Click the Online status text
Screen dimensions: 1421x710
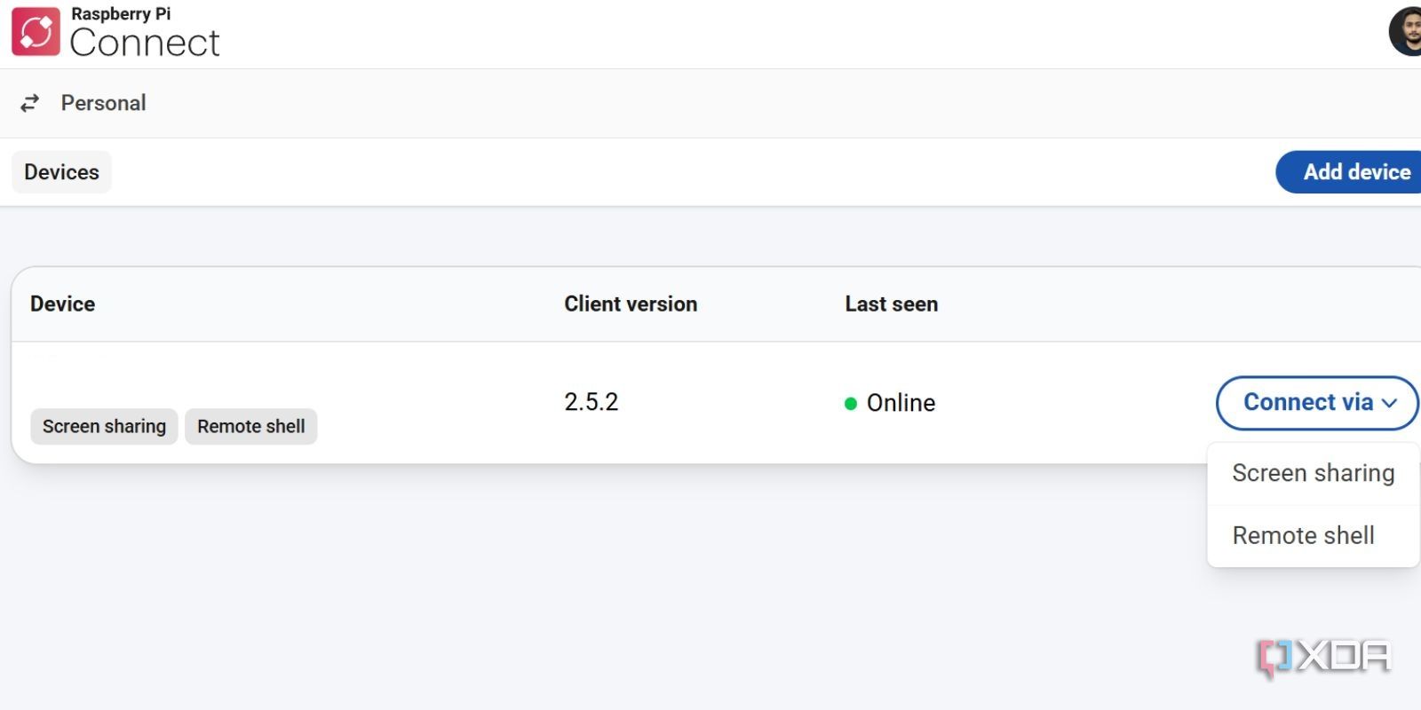pyautogui.click(x=901, y=403)
